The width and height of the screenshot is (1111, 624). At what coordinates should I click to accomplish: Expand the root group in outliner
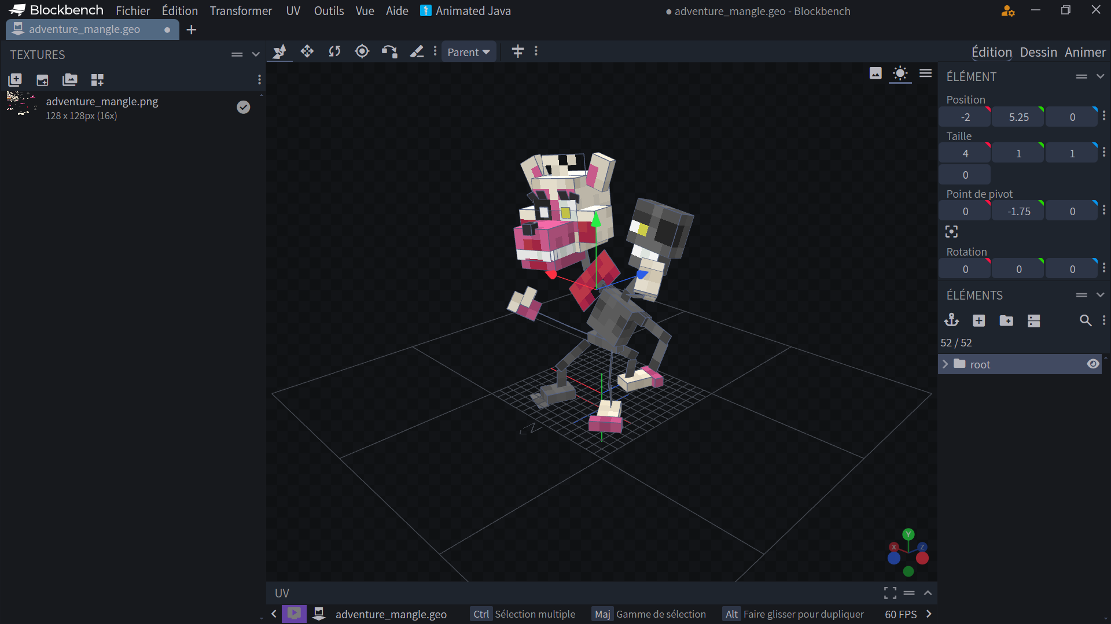pyautogui.click(x=946, y=364)
